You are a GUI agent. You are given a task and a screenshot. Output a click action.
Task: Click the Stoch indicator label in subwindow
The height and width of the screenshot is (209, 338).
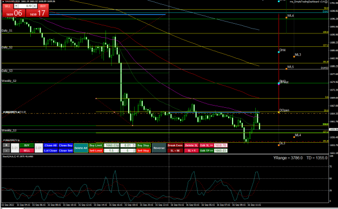click(x=18, y=156)
